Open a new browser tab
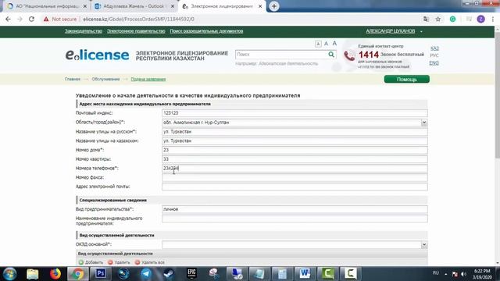The width and height of the screenshot is (500, 281). 274,6
